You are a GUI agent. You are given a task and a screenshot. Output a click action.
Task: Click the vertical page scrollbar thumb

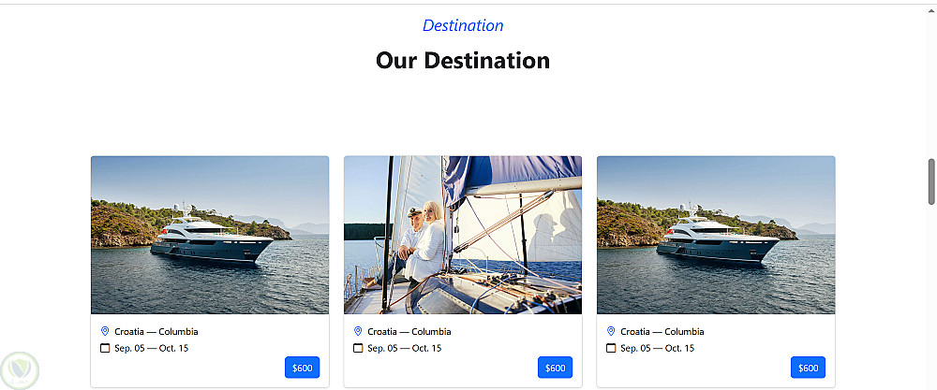pyautogui.click(x=931, y=181)
